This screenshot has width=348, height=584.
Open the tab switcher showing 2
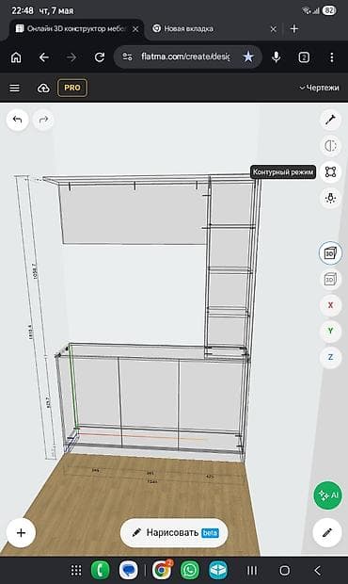point(304,57)
